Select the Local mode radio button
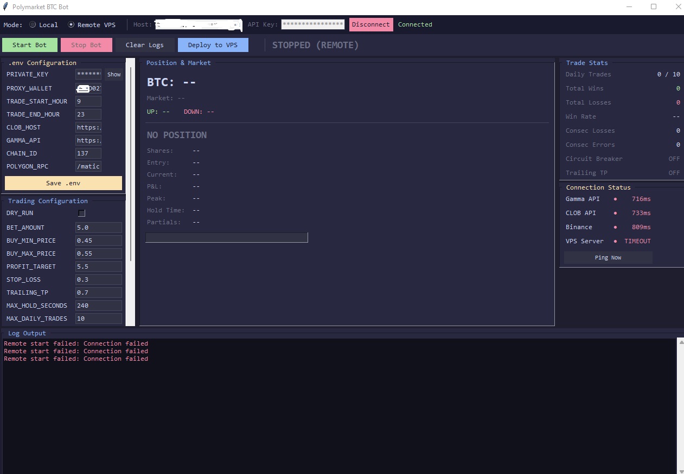The image size is (684, 474). click(33, 25)
